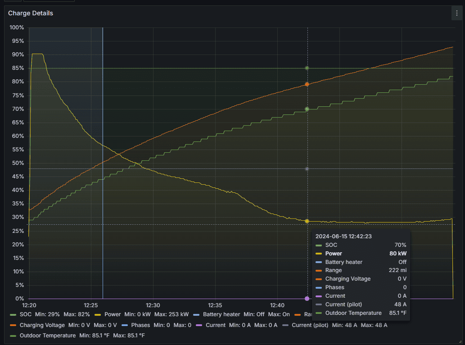Click the 100% y-axis label
This screenshot has height=345, width=465.
click(x=17, y=27)
